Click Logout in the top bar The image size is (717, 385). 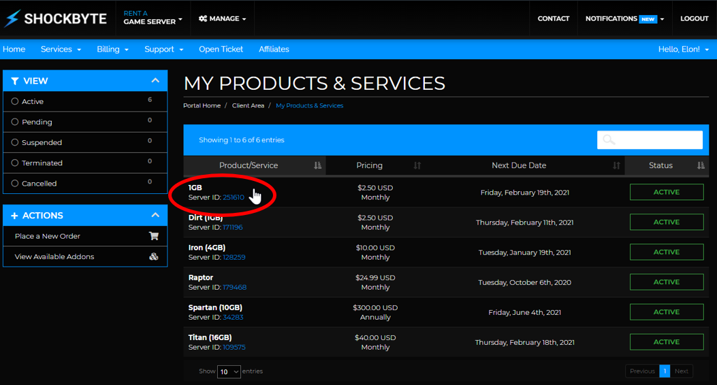[x=694, y=18]
